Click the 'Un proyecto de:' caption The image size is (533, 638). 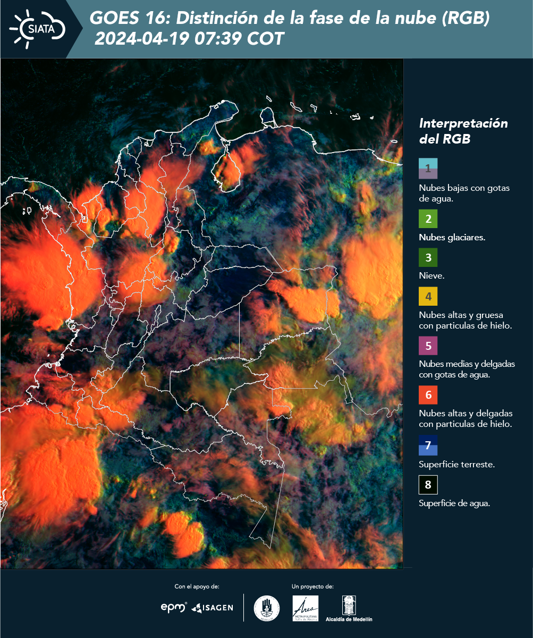[312, 586]
